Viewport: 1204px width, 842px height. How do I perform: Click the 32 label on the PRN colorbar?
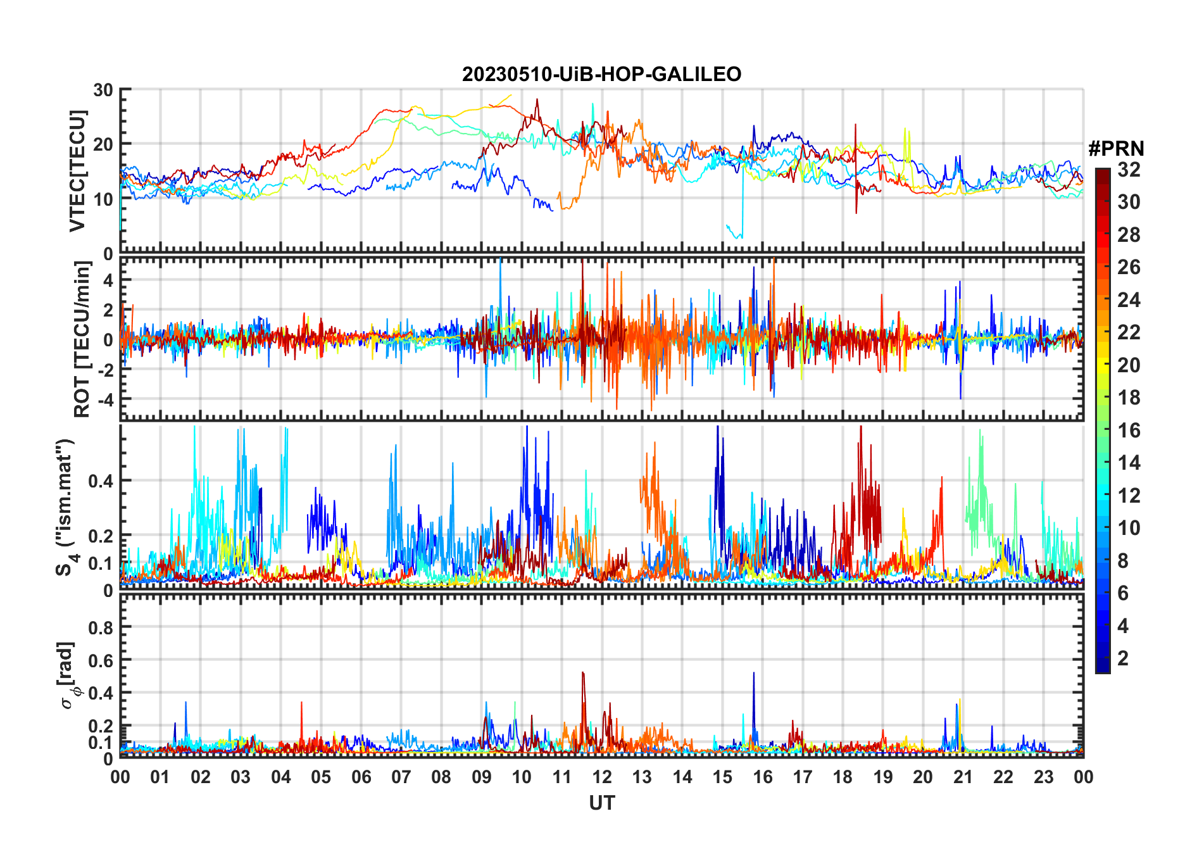coord(1129,170)
